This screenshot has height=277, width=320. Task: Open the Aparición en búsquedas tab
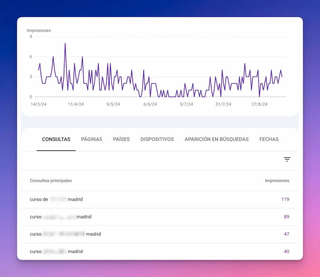point(217,139)
